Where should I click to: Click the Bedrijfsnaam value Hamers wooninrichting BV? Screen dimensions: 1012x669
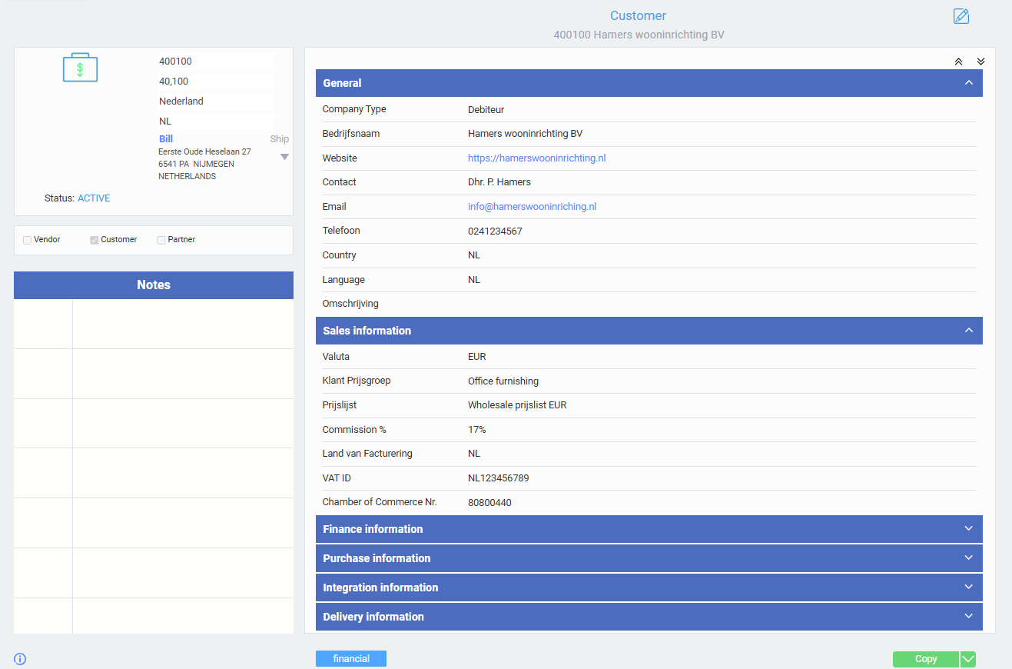tap(526, 134)
